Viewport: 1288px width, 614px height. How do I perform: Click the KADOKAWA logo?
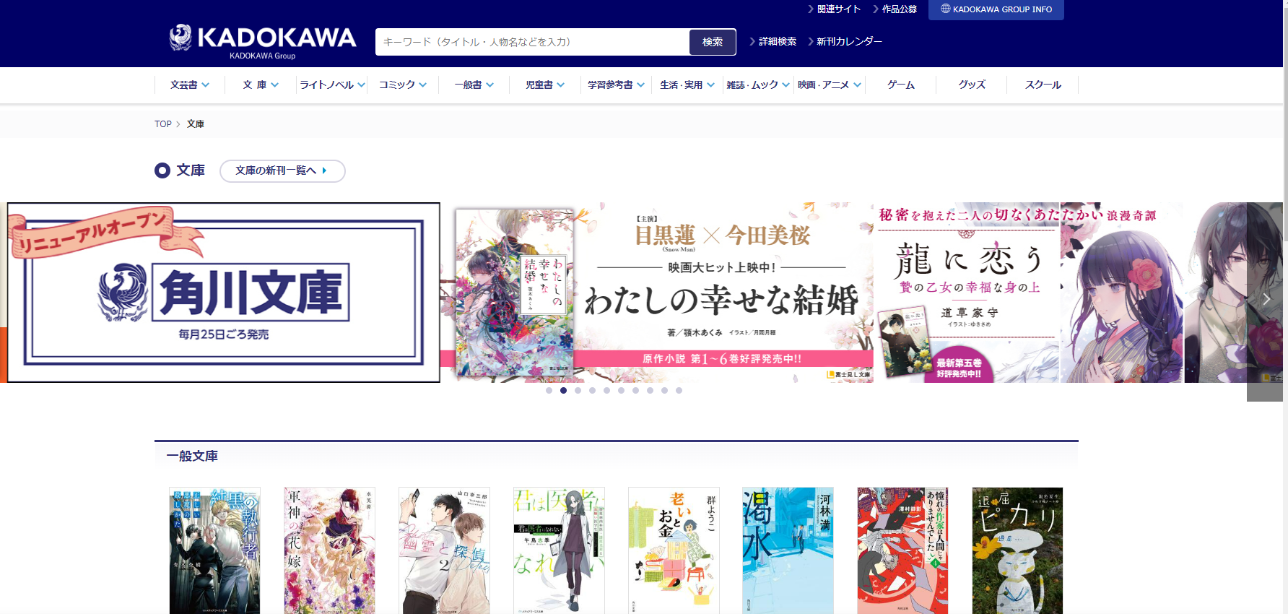[262, 42]
